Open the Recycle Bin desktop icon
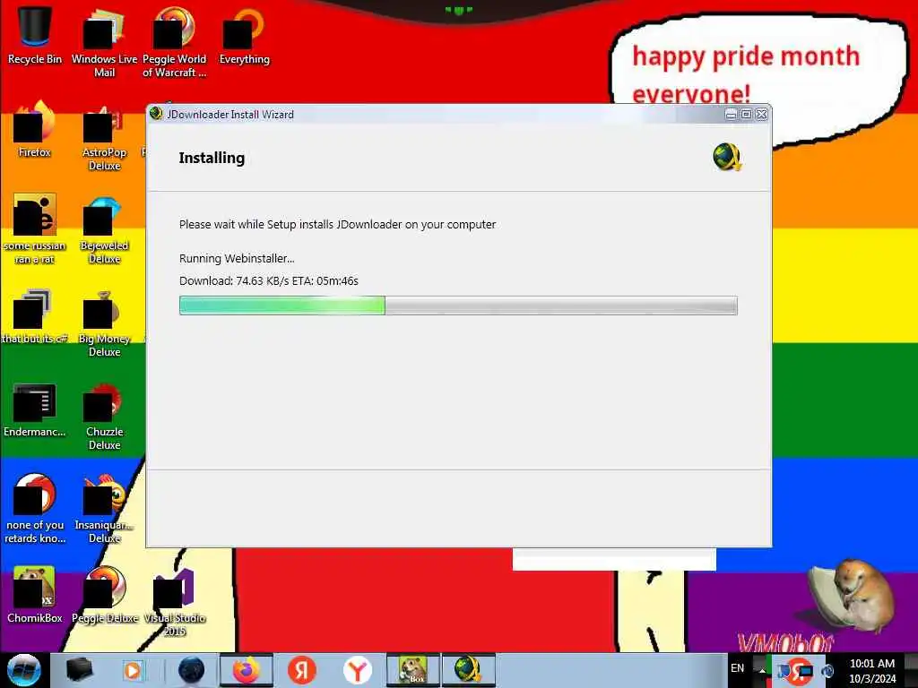 click(35, 35)
